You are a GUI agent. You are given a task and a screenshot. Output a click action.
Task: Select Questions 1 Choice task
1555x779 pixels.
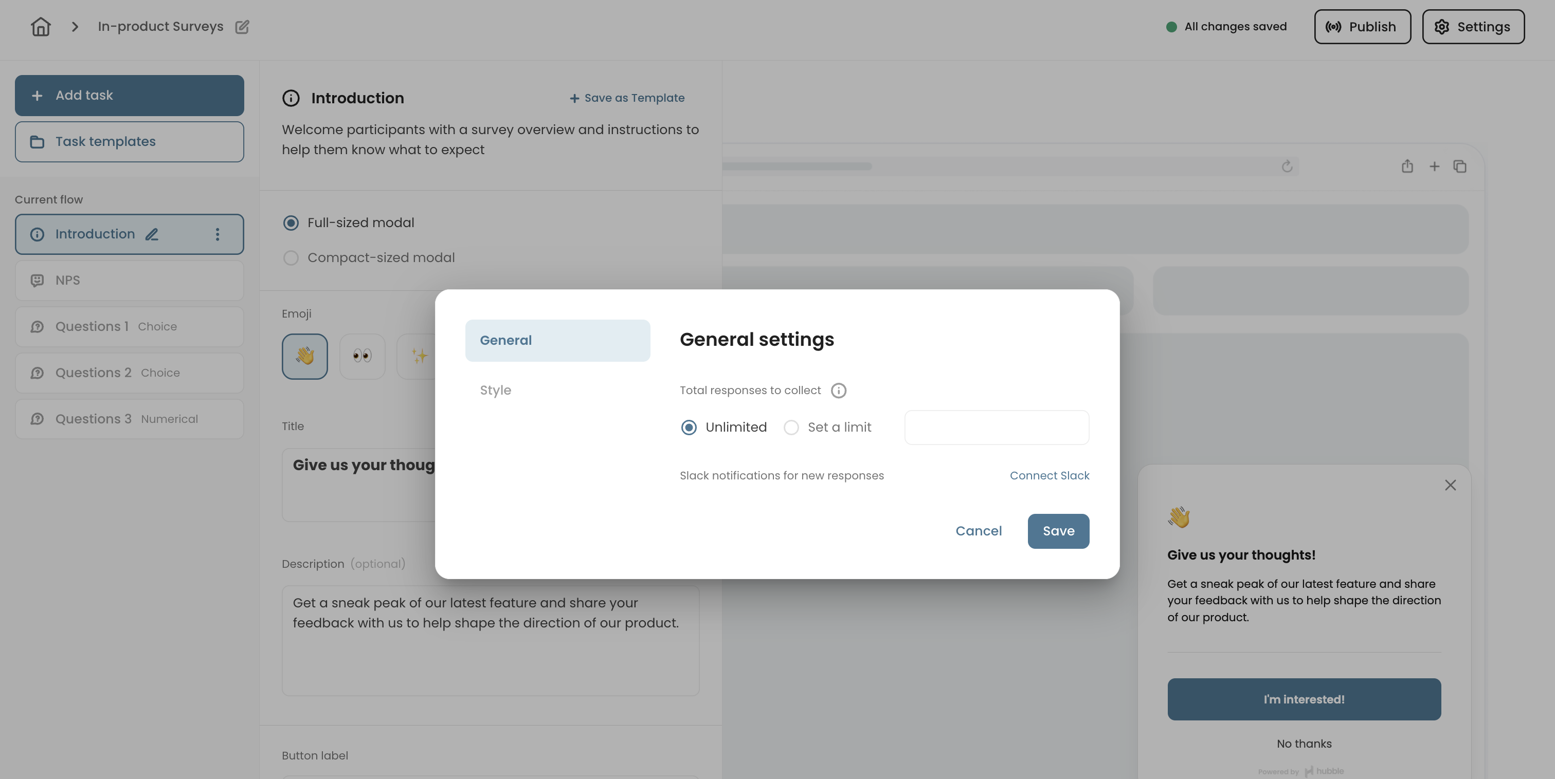click(129, 326)
